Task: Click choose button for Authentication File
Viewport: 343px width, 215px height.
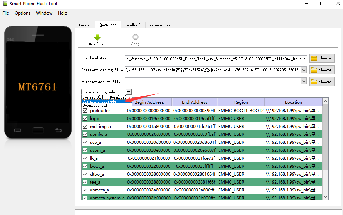Action: (322, 82)
